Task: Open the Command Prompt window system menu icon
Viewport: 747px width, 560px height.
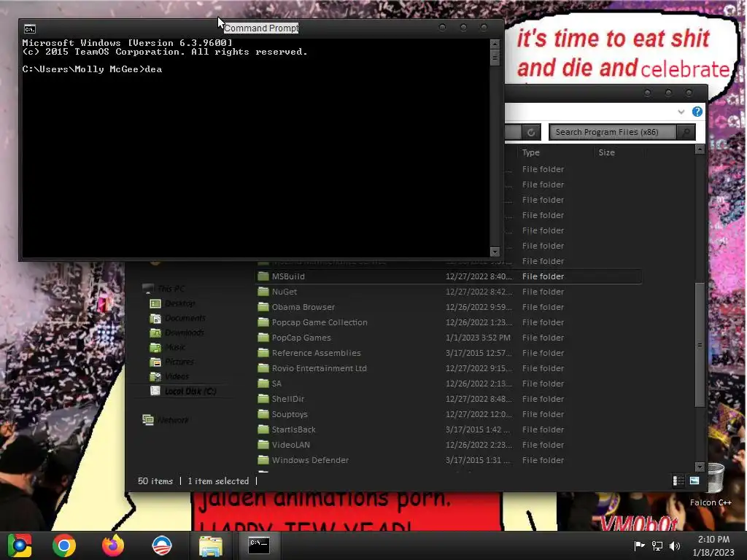Action: tap(29, 29)
